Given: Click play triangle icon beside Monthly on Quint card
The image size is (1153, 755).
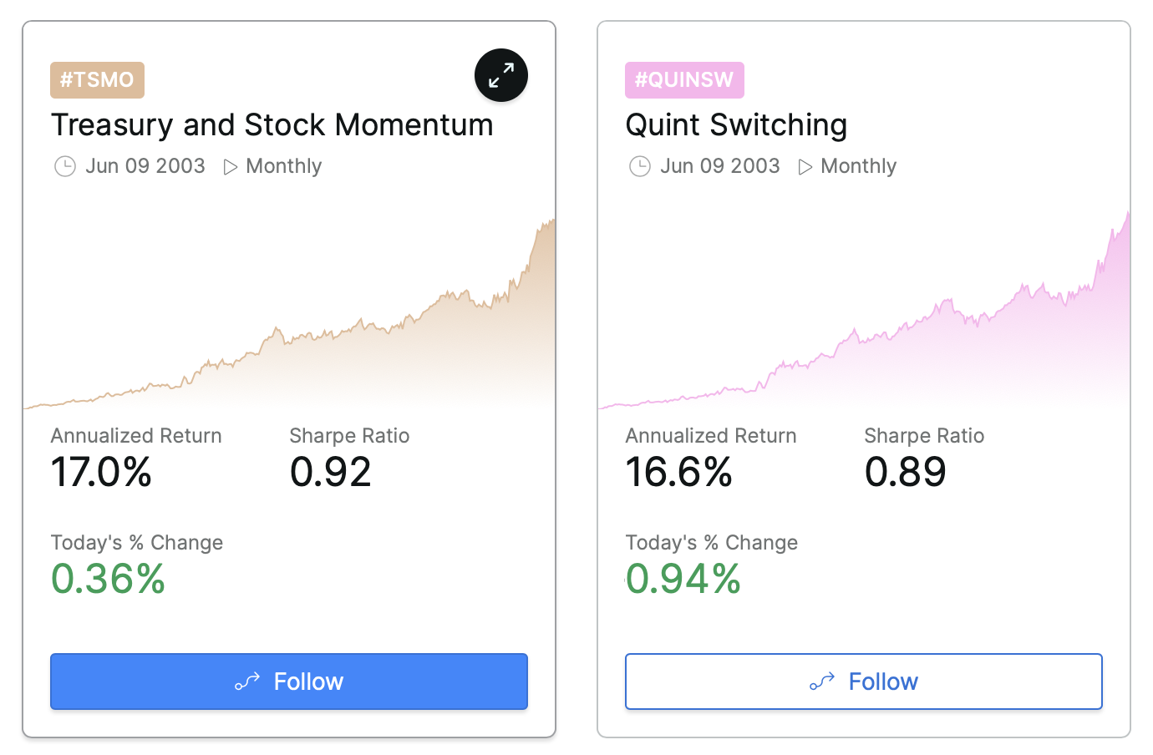Looking at the screenshot, I should [x=805, y=167].
